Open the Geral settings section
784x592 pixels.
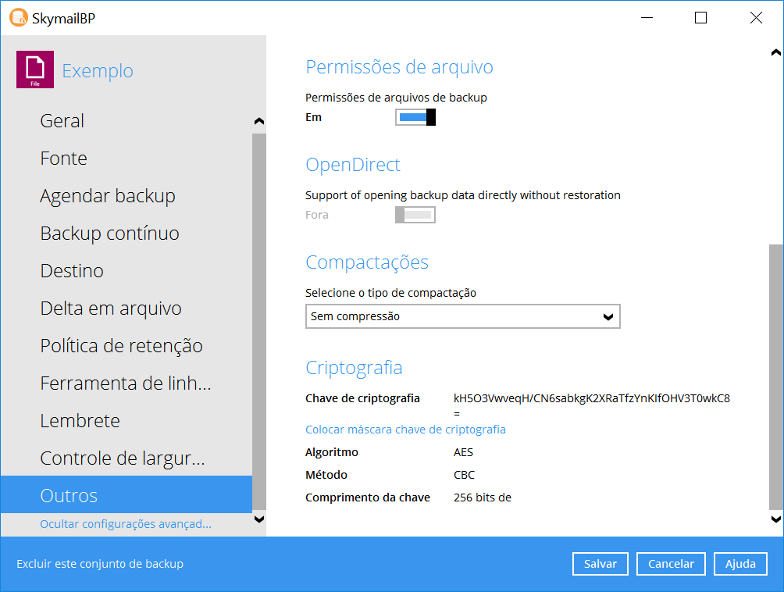[62, 121]
